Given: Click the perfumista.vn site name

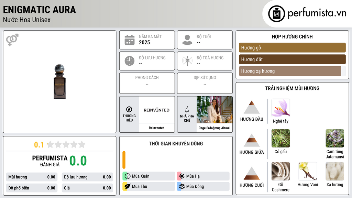Looking at the screenshot, I should (x=317, y=13).
